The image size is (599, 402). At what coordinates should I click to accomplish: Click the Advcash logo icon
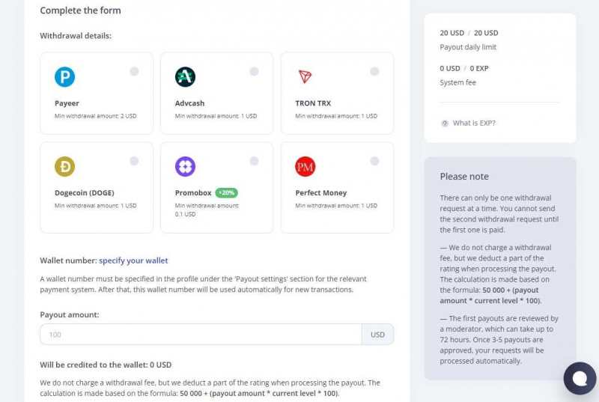click(185, 76)
